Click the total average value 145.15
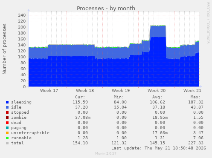Image resolution: width=212 pixels, height=158 pixels. [157, 143]
